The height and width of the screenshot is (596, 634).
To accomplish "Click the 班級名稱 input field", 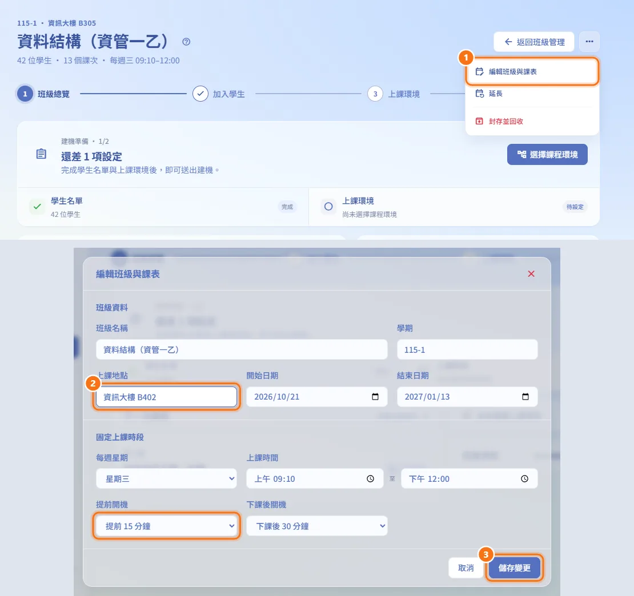I will tap(242, 349).
